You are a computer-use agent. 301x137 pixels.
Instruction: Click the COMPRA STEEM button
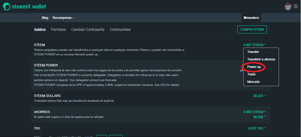point(252,29)
